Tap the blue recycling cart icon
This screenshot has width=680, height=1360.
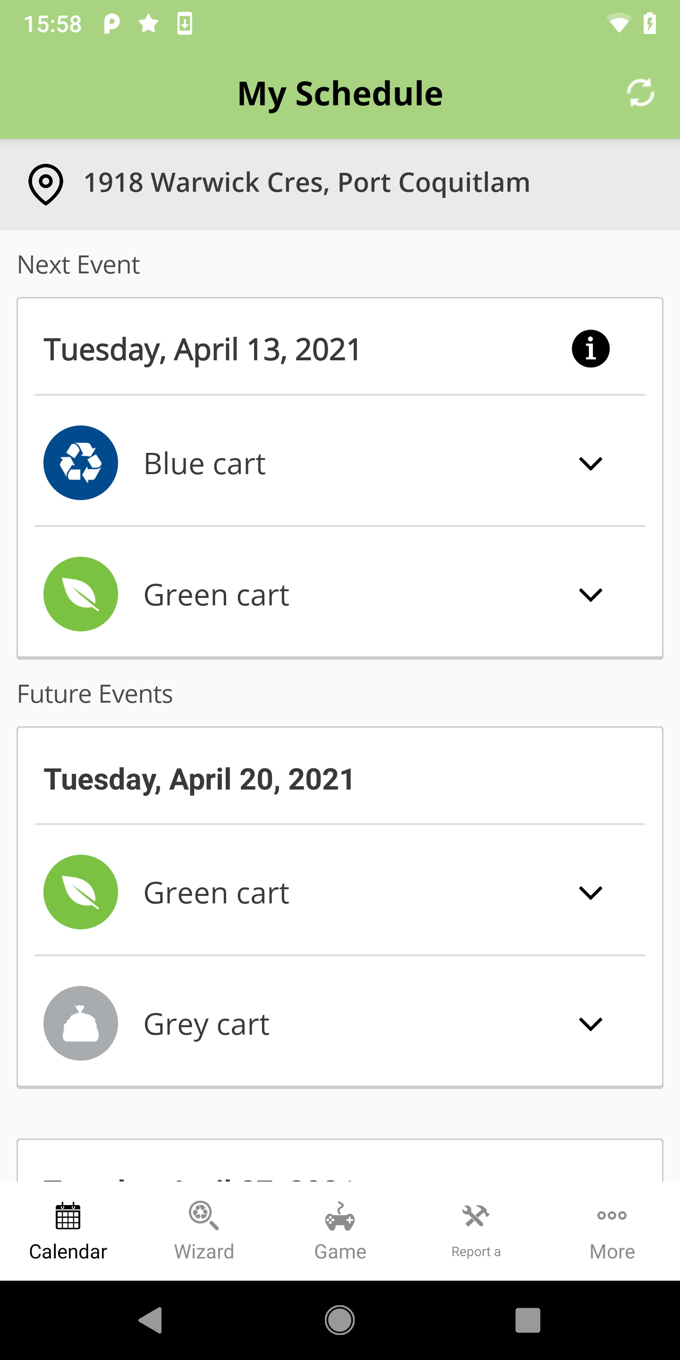tap(81, 463)
